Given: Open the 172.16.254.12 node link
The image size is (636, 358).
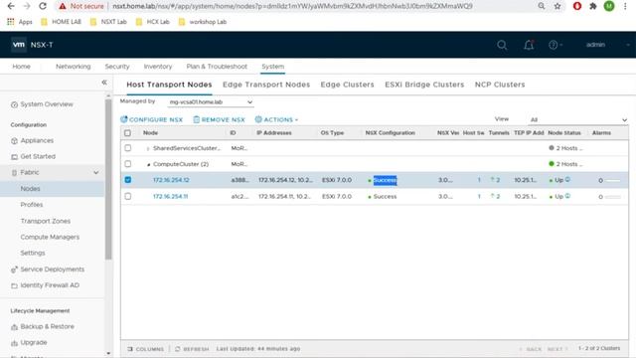Looking at the screenshot, I should click(x=171, y=180).
